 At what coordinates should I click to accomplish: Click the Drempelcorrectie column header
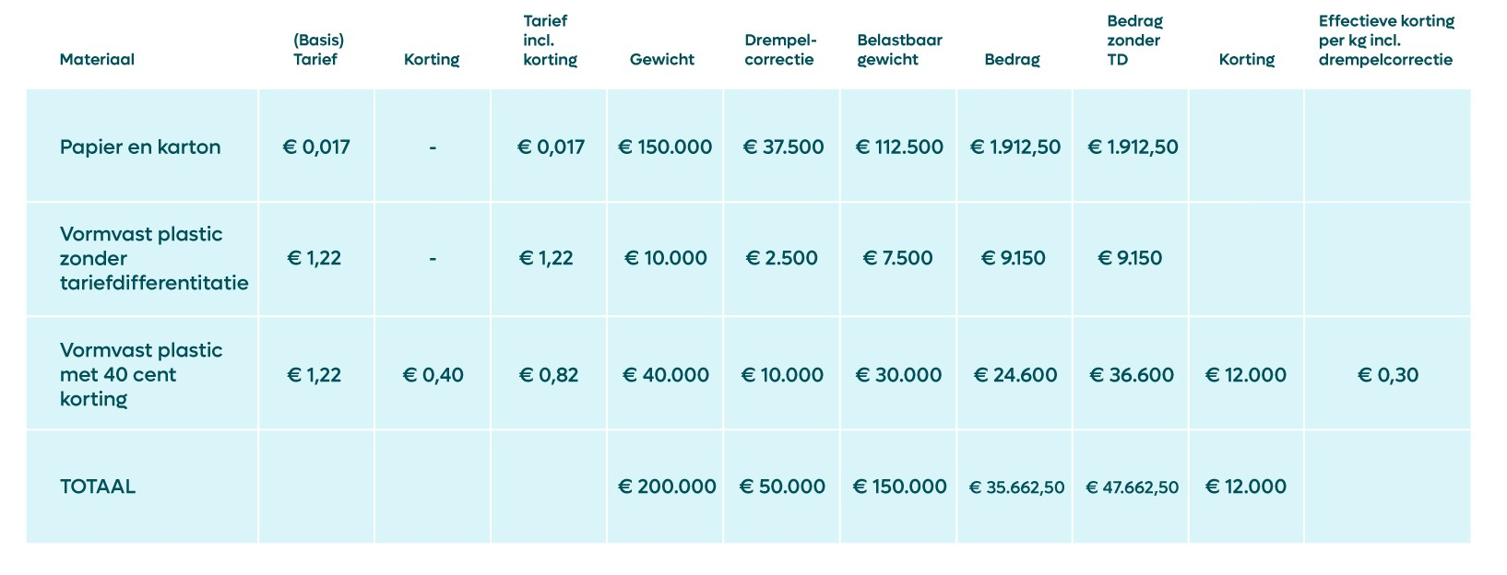[780, 50]
